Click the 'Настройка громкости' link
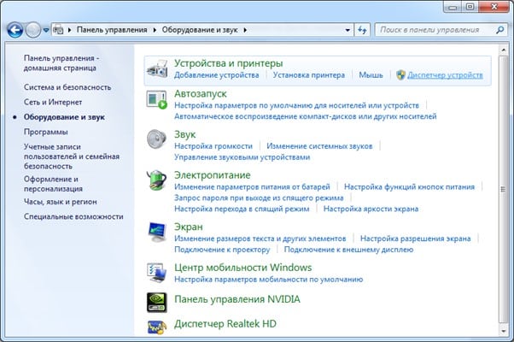 coord(214,146)
